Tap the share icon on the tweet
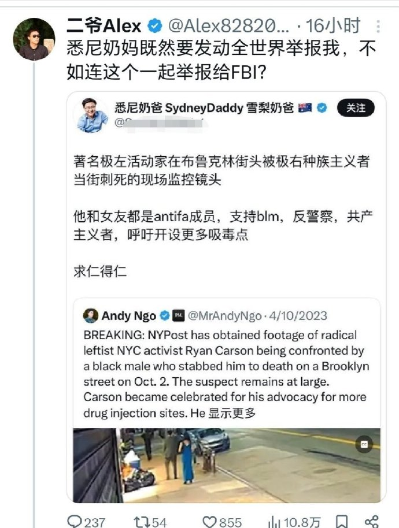This screenshot has height=528, width=399. click(371, 522)
